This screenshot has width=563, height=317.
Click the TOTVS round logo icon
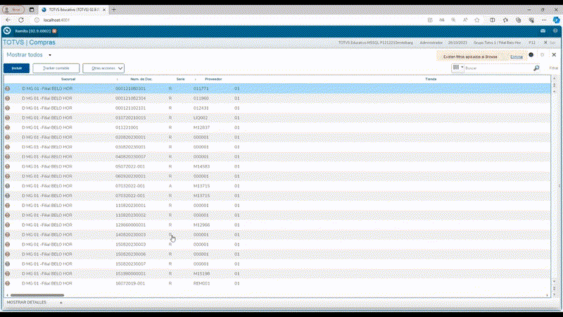tap(7, 31)
